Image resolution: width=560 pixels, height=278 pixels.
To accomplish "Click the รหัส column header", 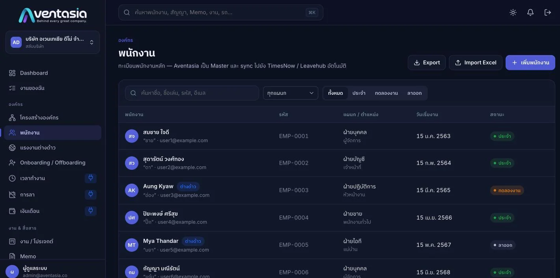I will 284,115.
